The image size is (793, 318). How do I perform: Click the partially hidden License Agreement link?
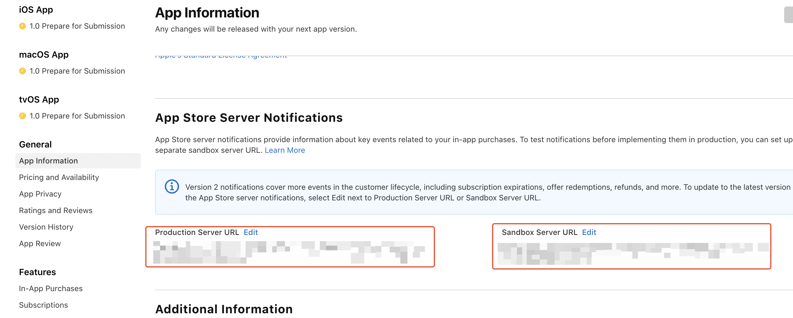pyautogui.click(x=221, y=56)
